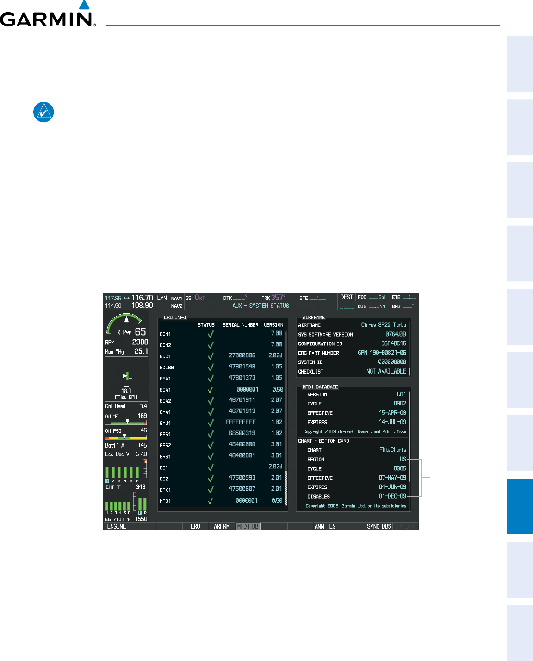Click the GEA1 status checkmark

(211, 378)
